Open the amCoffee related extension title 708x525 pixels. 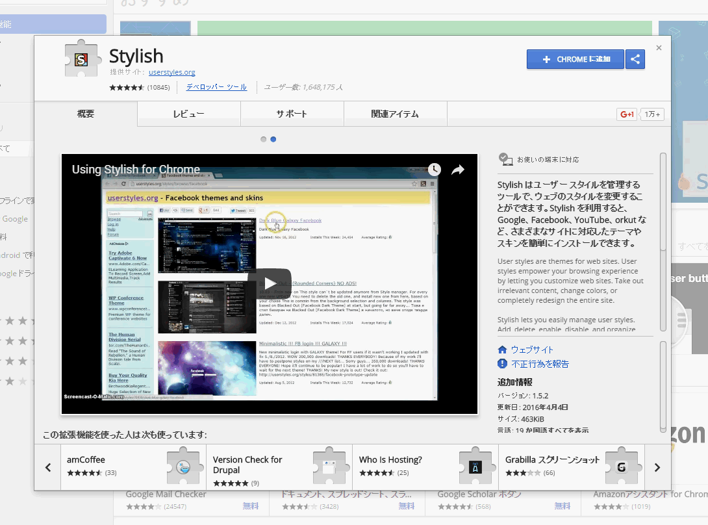coord(86,459)
